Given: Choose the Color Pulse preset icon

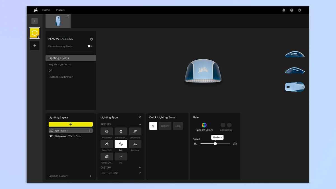Looking at the screenshot, I should coord(135,131).
